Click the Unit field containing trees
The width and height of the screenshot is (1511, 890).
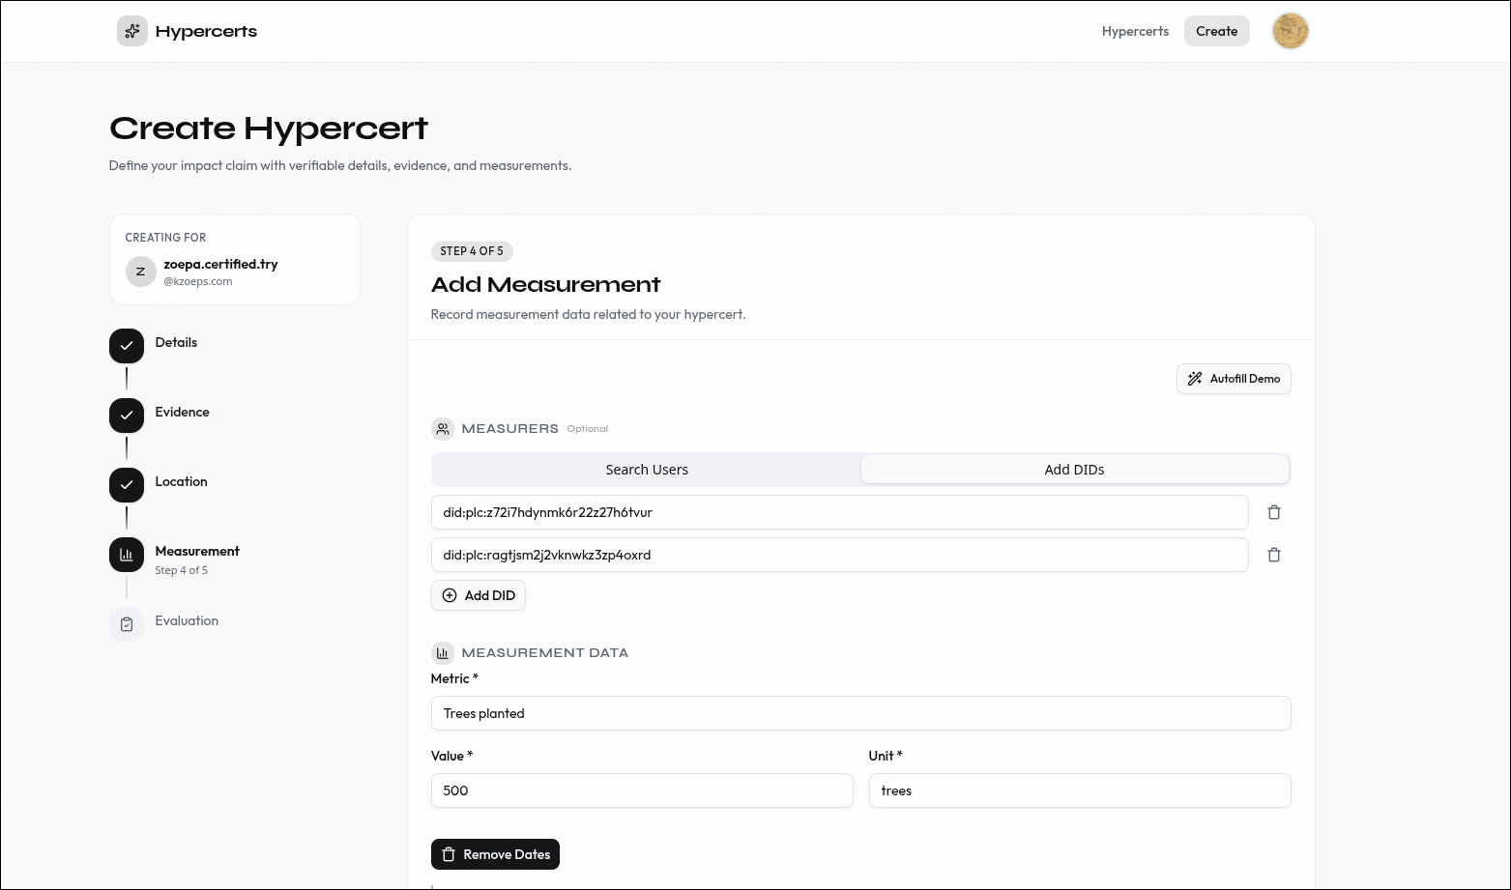point(1079,790)
